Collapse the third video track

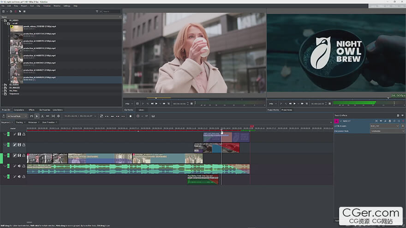click(x=5, y=155)
